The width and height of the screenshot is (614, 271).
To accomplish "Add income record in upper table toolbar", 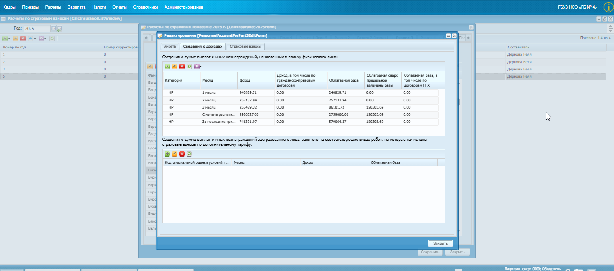I will click(x=167, y=66).
